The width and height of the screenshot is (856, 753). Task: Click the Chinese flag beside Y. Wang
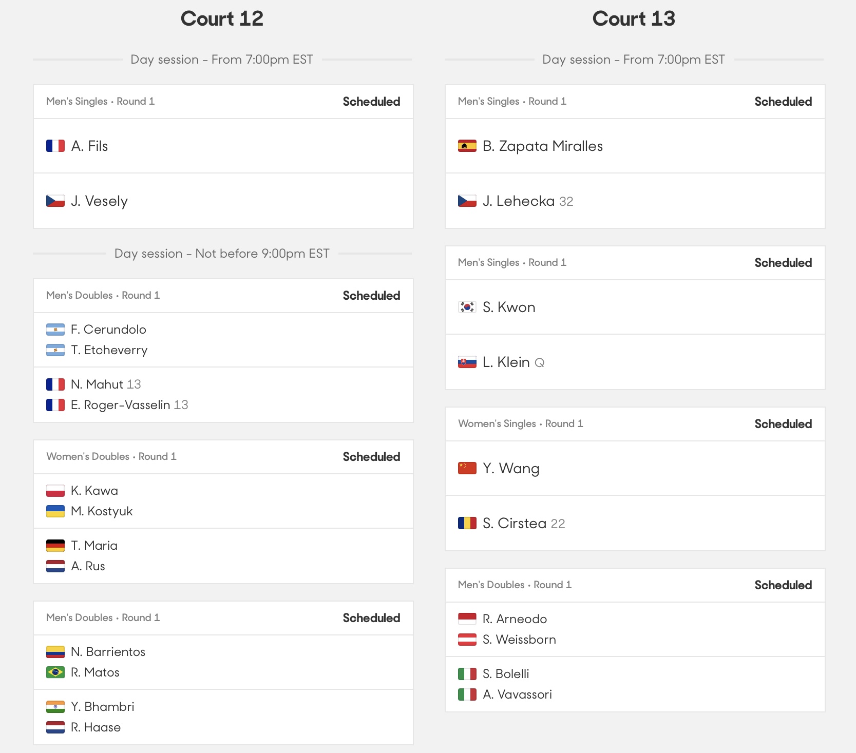click(467, 468)
